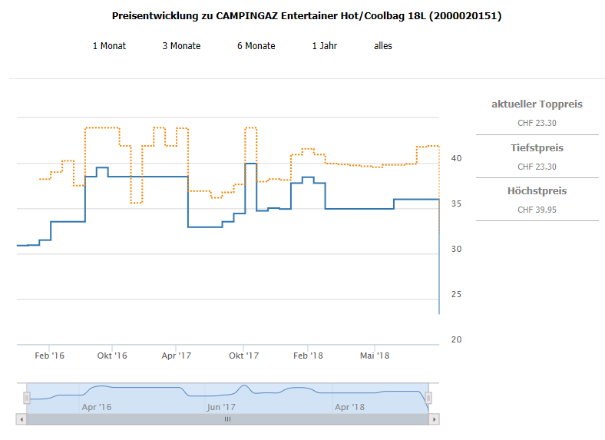Show alles price history

click(x=383, y=46)
